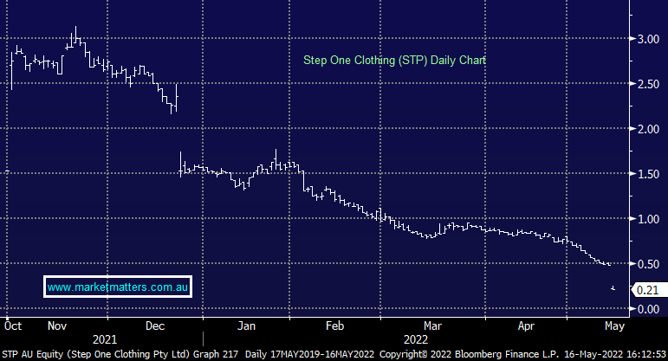Screen dimensions: 668x361
Task: Select the 2.50 price axis label
Action: 648,84
